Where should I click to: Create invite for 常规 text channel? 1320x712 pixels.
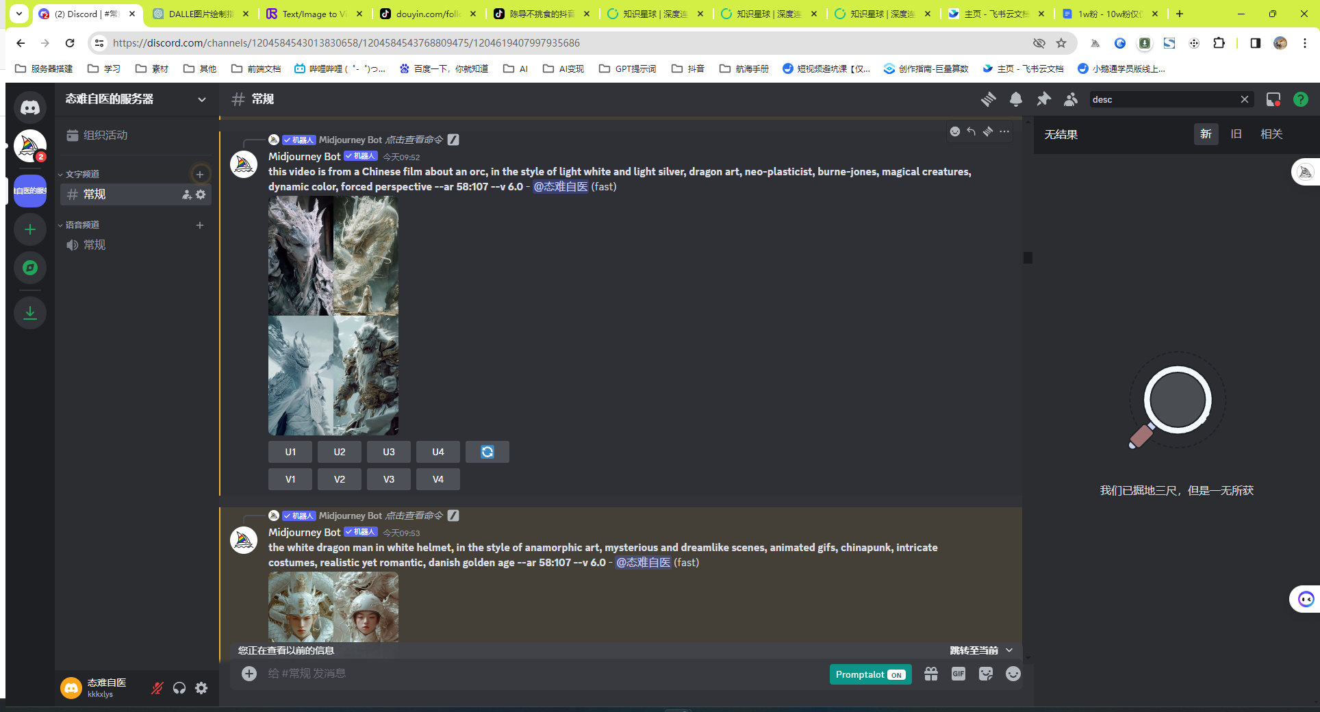click(x=187, y=194)
